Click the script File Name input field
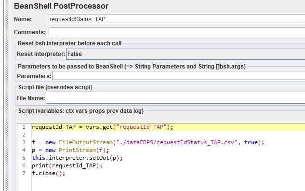The image size is (305, 191). point(175,98)
